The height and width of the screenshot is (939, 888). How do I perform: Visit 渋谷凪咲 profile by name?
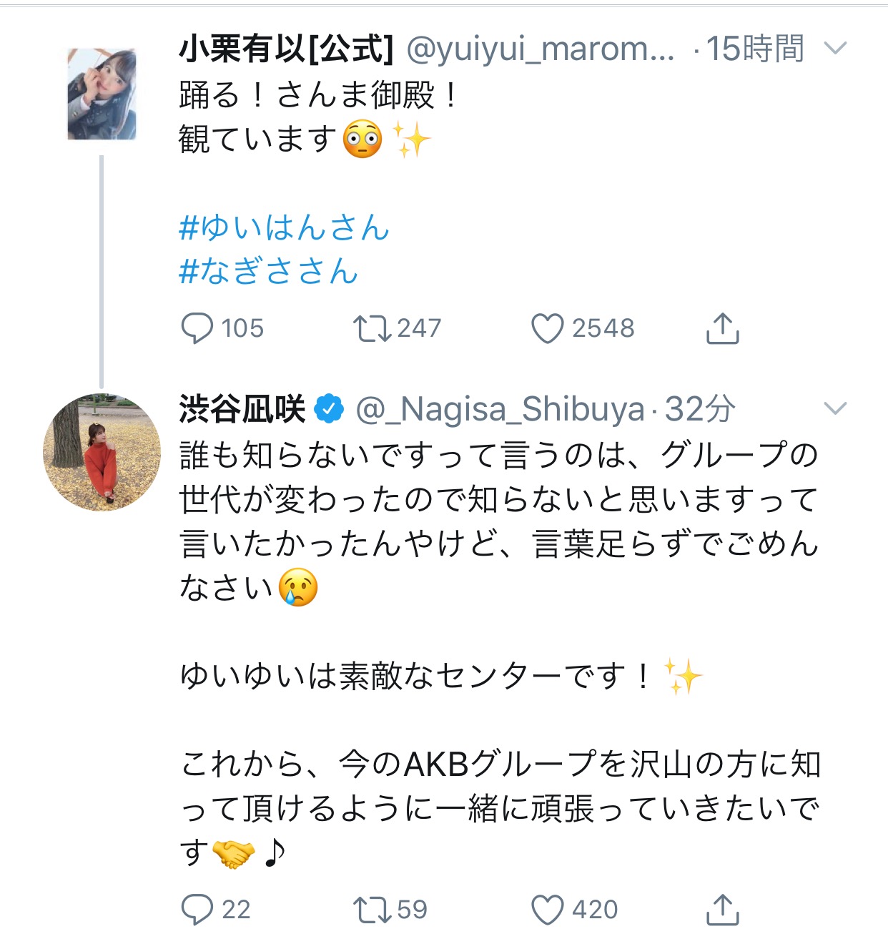(x=242, y=409)
